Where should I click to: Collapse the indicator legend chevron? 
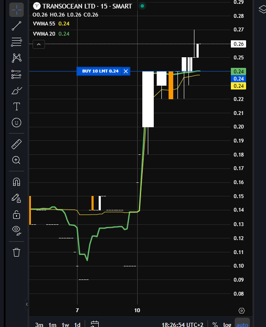click(39, 44)
